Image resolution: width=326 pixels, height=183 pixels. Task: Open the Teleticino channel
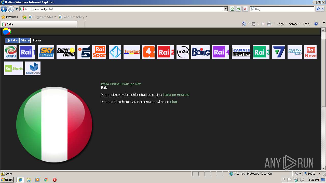(x=33, y=68)
